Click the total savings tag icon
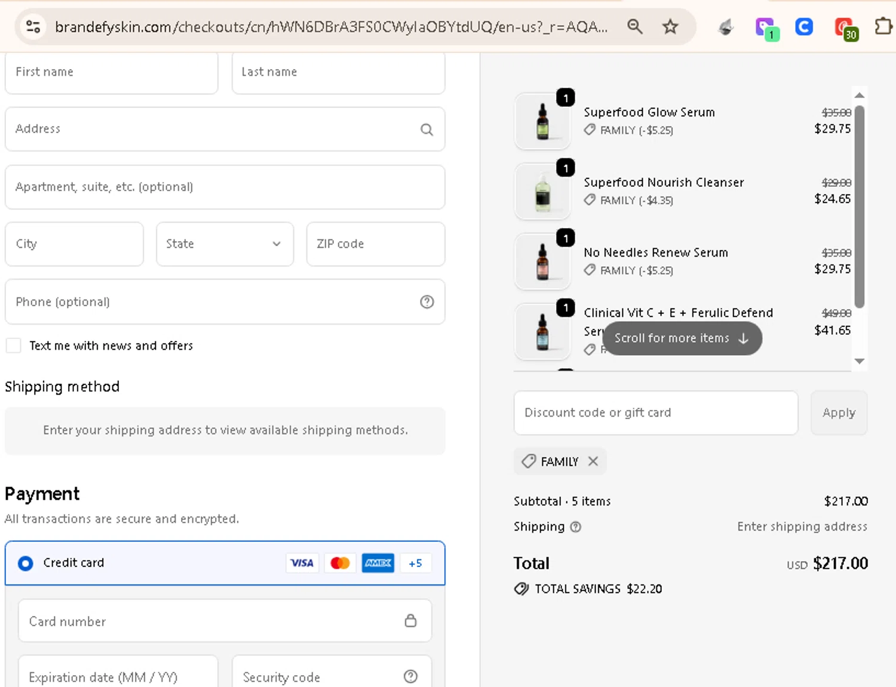Image resolution: width=896 pixels, height=687 pixels. 521,589
